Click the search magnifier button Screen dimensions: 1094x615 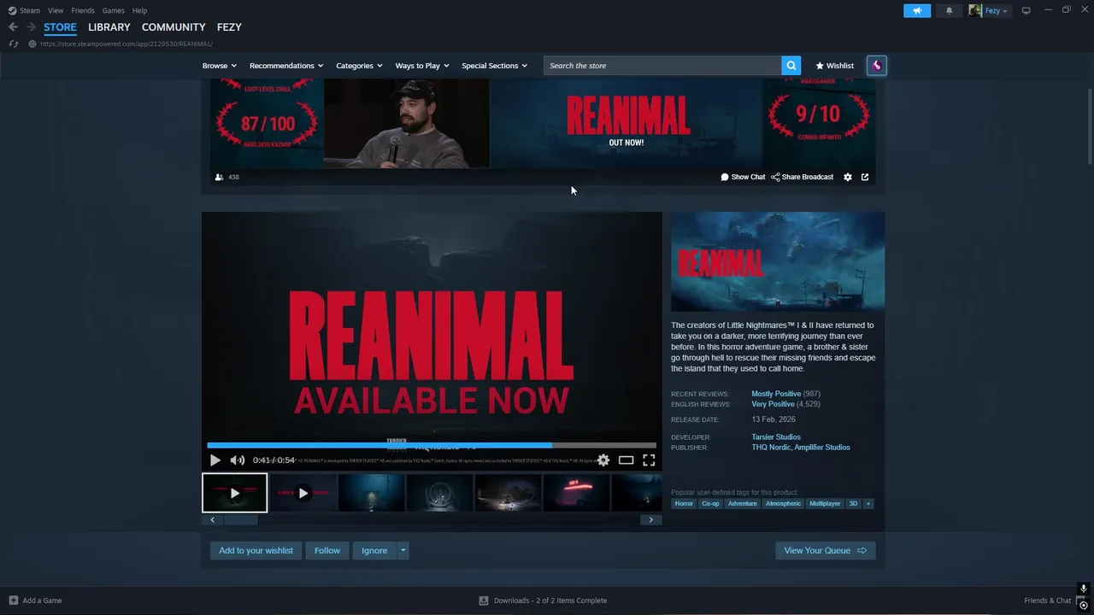[791, 66]
